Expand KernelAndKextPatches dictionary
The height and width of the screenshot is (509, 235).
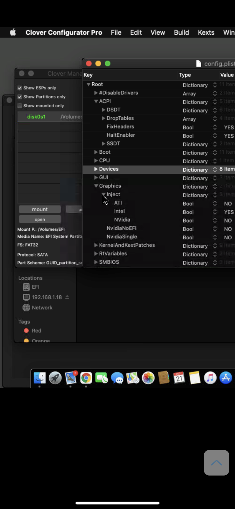[x=96, y=245]
